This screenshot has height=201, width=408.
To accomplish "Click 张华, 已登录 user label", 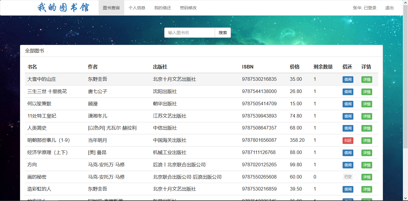I will click(x=365, y=8).
